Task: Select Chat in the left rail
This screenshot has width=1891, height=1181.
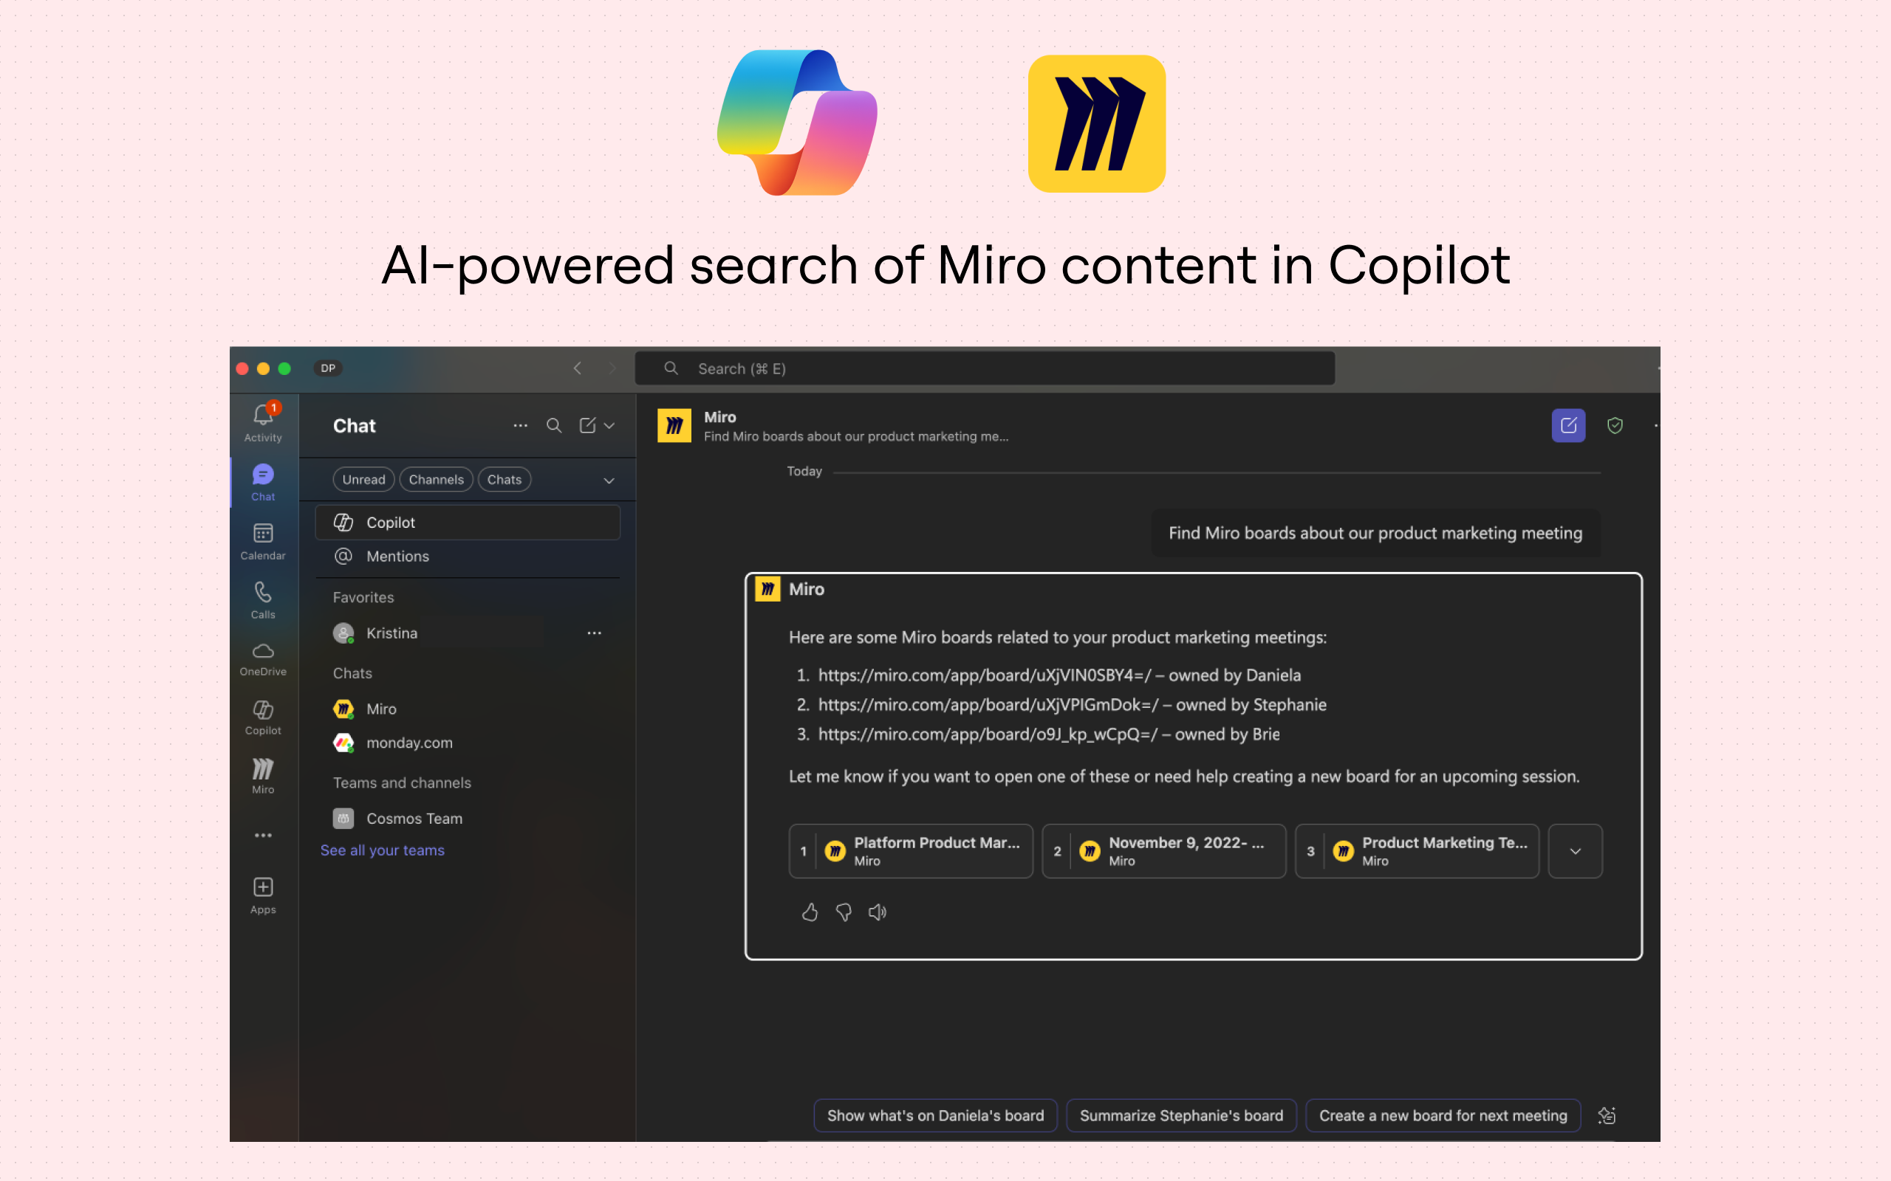Action: [x=262, y=482]
